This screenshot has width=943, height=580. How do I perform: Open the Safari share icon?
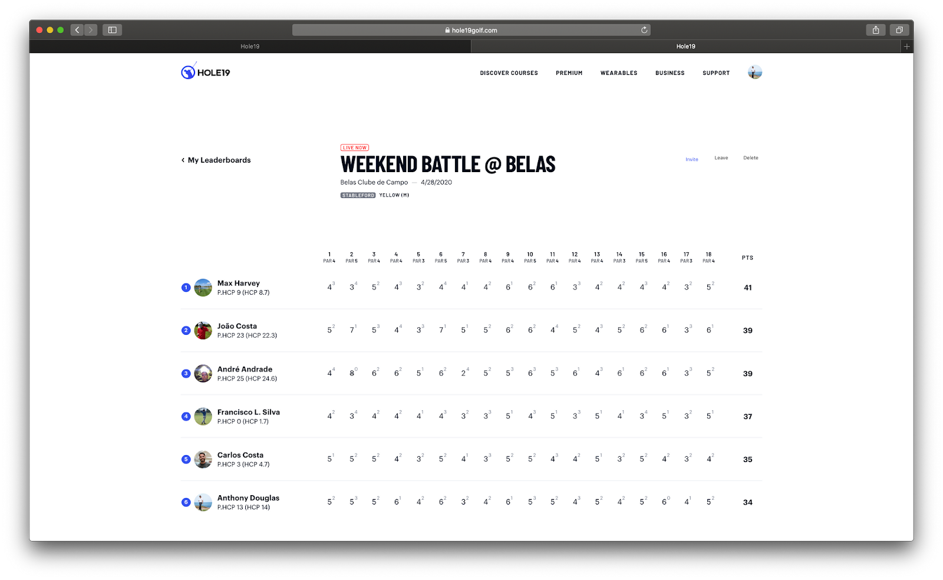876,30
